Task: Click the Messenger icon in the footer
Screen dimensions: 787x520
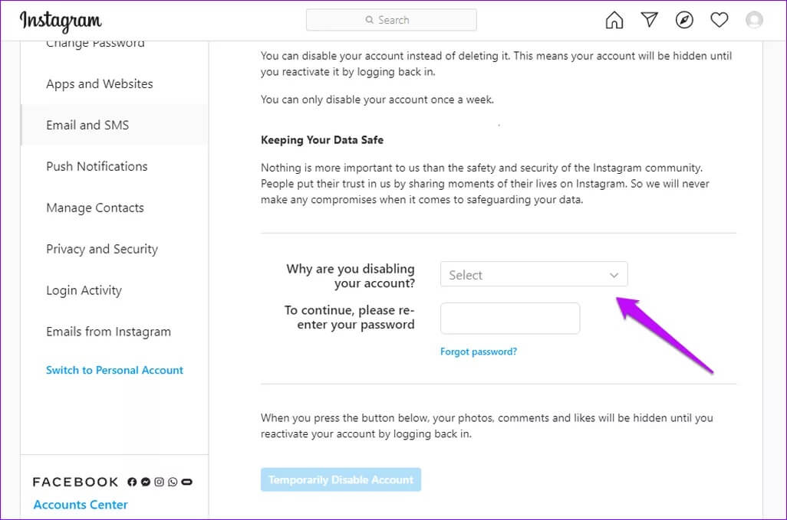Action: coord(146,482)
